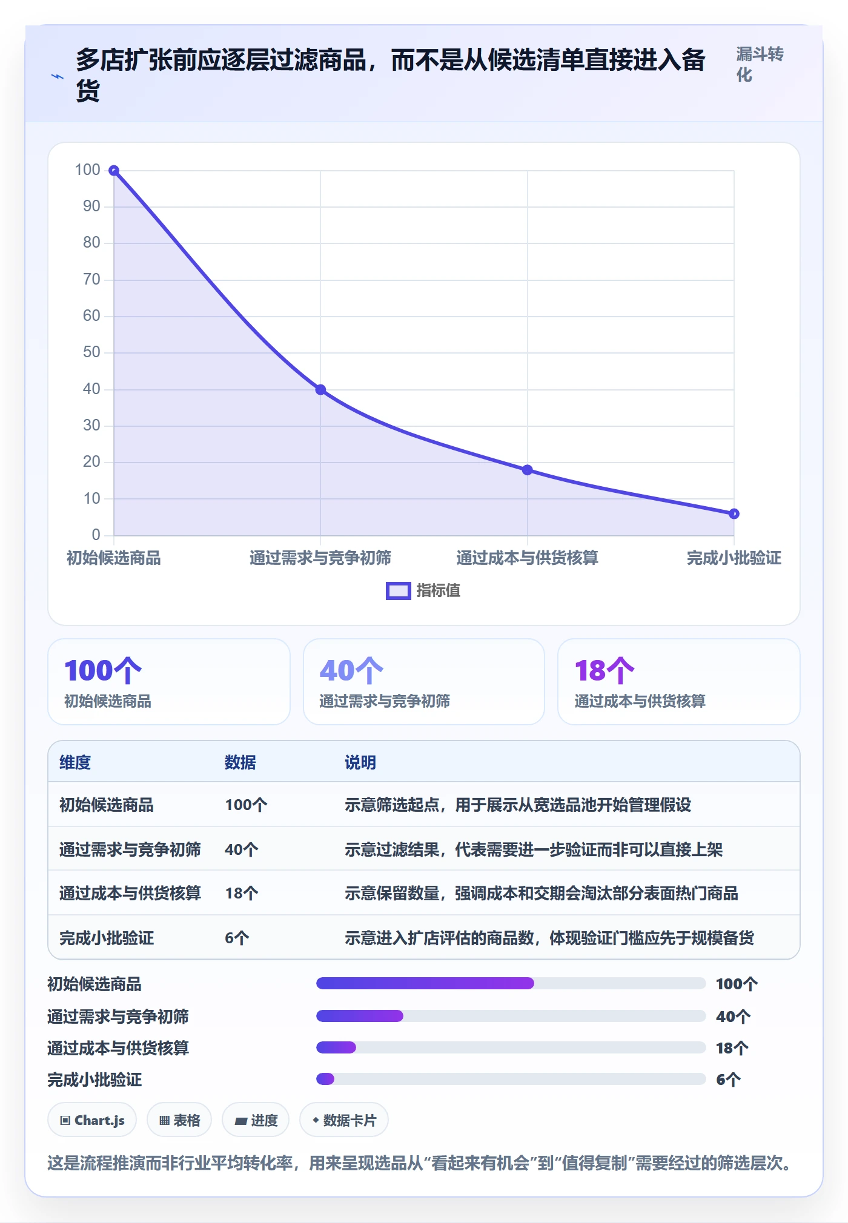The height and width of the screenshot is (1223, 848).
Task: Click the 18个 value beside the progress bar
Action: pyautogui.click(x=732, y=1048)
